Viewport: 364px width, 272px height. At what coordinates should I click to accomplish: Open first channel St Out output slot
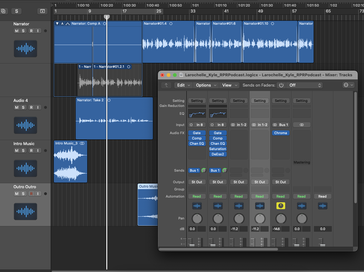(x=197, y=182)
